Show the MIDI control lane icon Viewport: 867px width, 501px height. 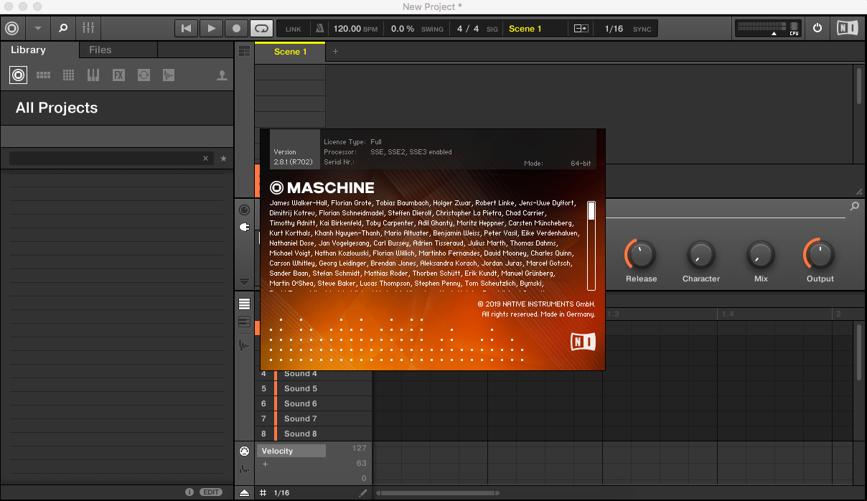click(x=244, y=451)
